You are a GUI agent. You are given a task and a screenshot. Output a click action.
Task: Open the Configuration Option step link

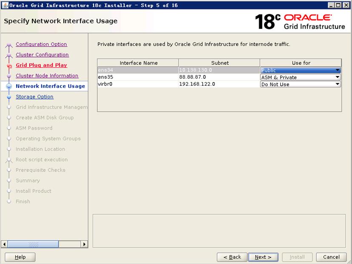(41, 44)
